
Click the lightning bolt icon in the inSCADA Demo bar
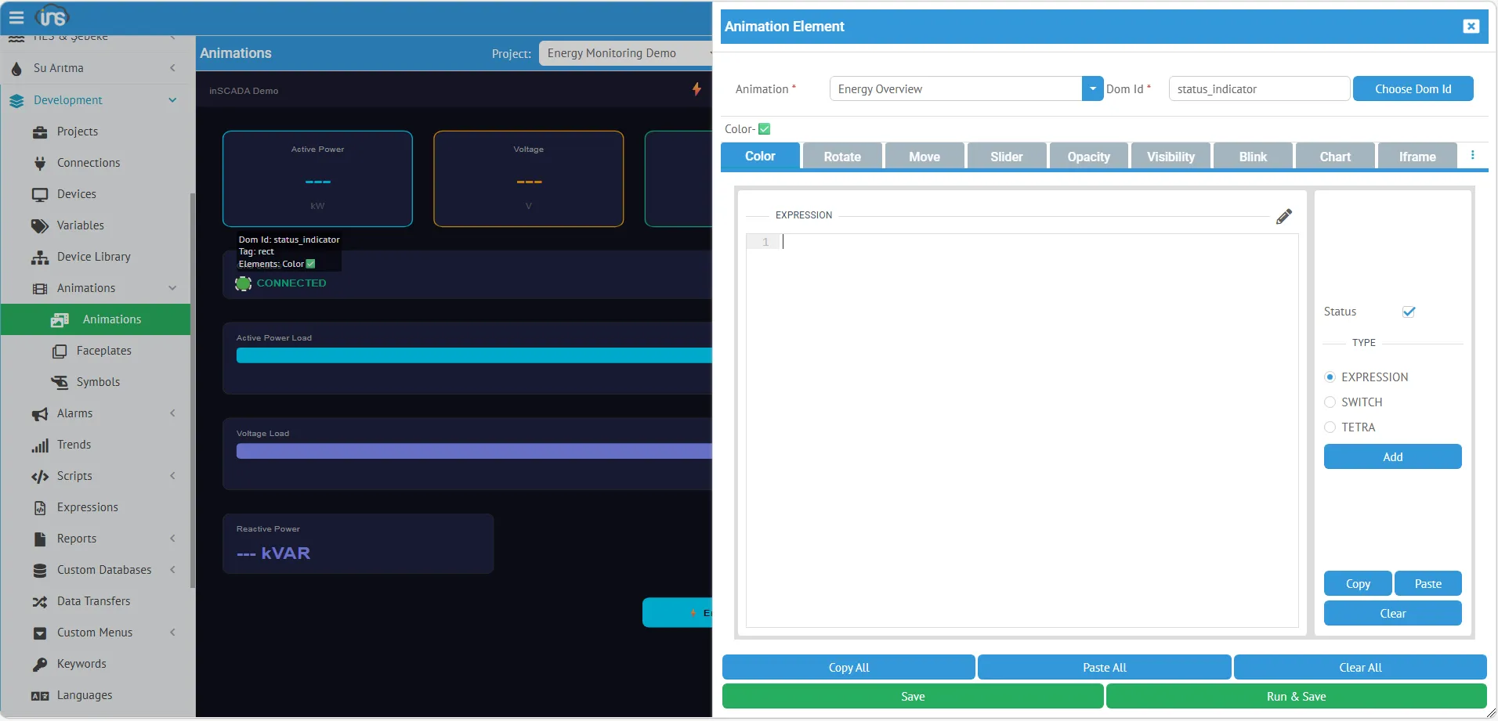point(696,89)
